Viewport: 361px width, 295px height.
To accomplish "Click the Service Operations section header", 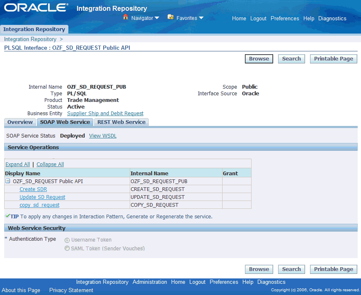I will coord(181,147).
